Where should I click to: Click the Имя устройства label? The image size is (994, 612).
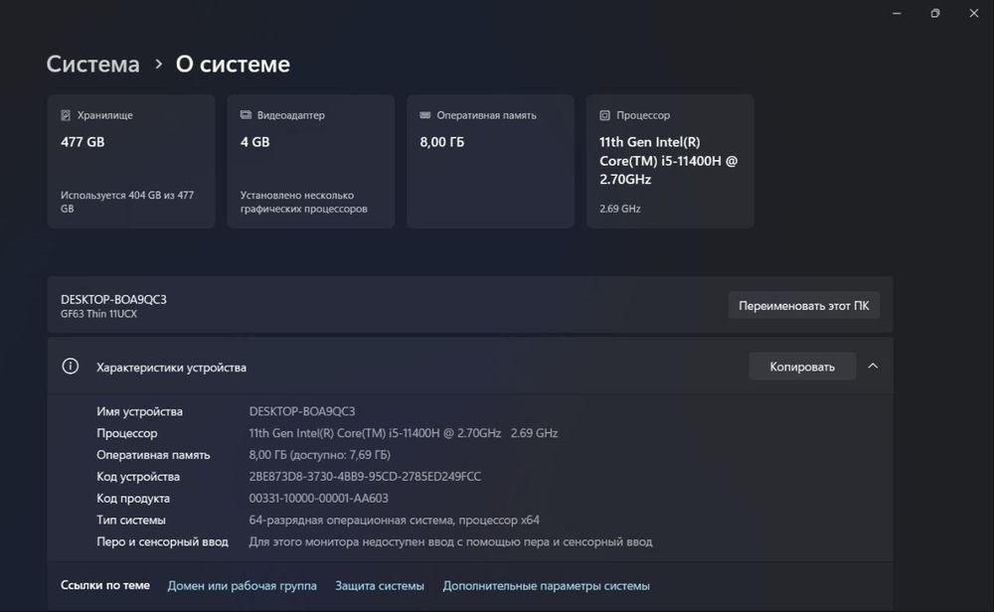[139, 411]
